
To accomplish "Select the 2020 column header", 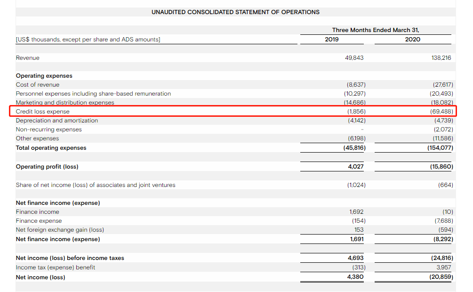I will coord(412,40).
